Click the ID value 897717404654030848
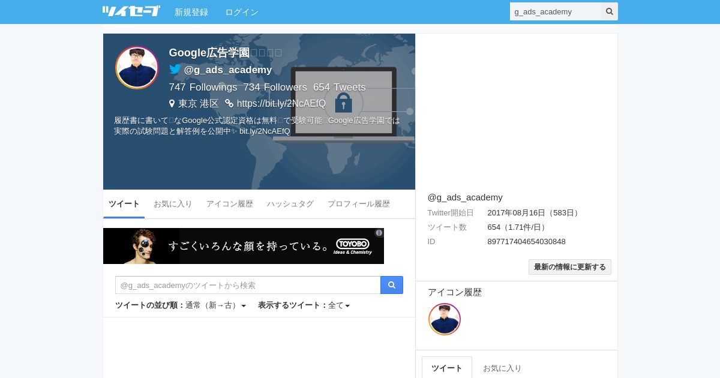720x378 pixels. click(527, 242)
